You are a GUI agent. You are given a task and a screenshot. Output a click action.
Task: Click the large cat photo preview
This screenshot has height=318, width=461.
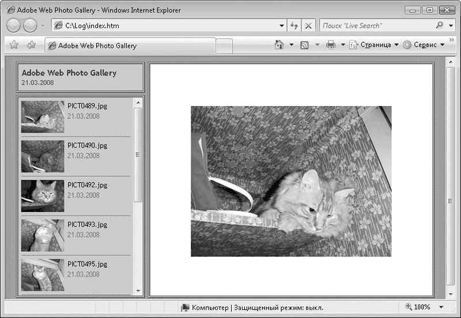point(291,181)
